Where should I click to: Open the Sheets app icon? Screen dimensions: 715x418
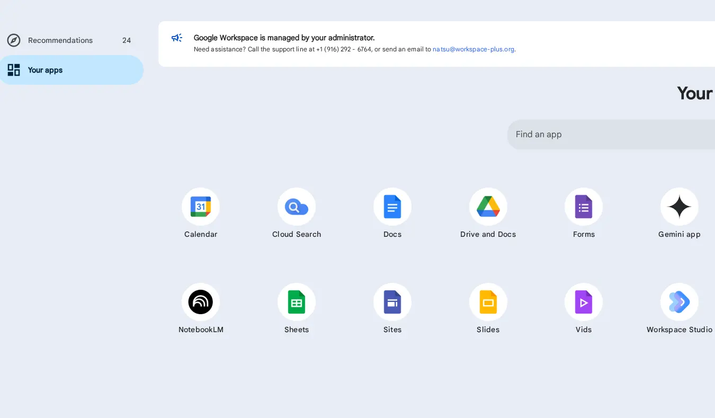pyautogui.click(x=297, y=302)
